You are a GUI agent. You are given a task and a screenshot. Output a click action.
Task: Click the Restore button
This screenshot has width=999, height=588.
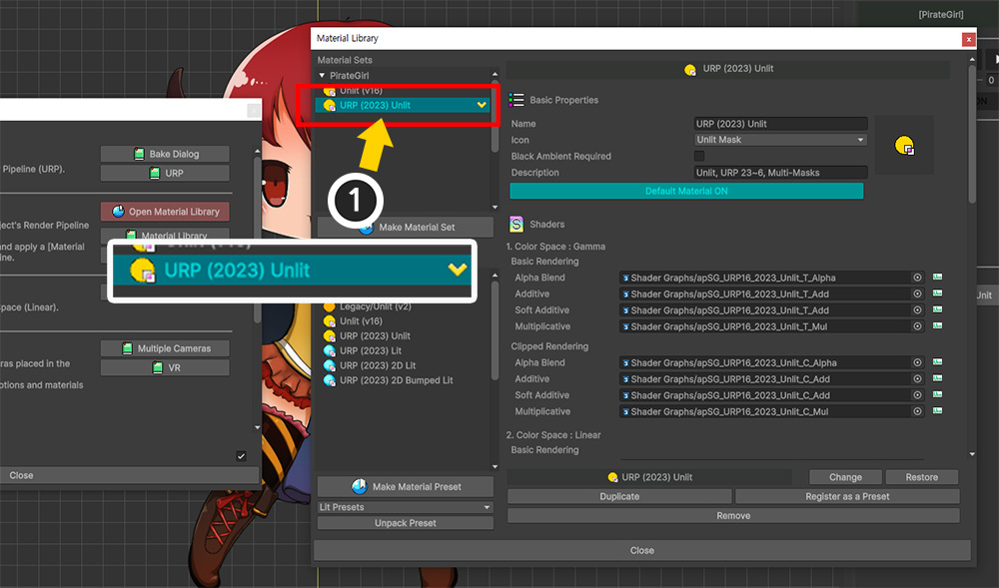[921, 477]
